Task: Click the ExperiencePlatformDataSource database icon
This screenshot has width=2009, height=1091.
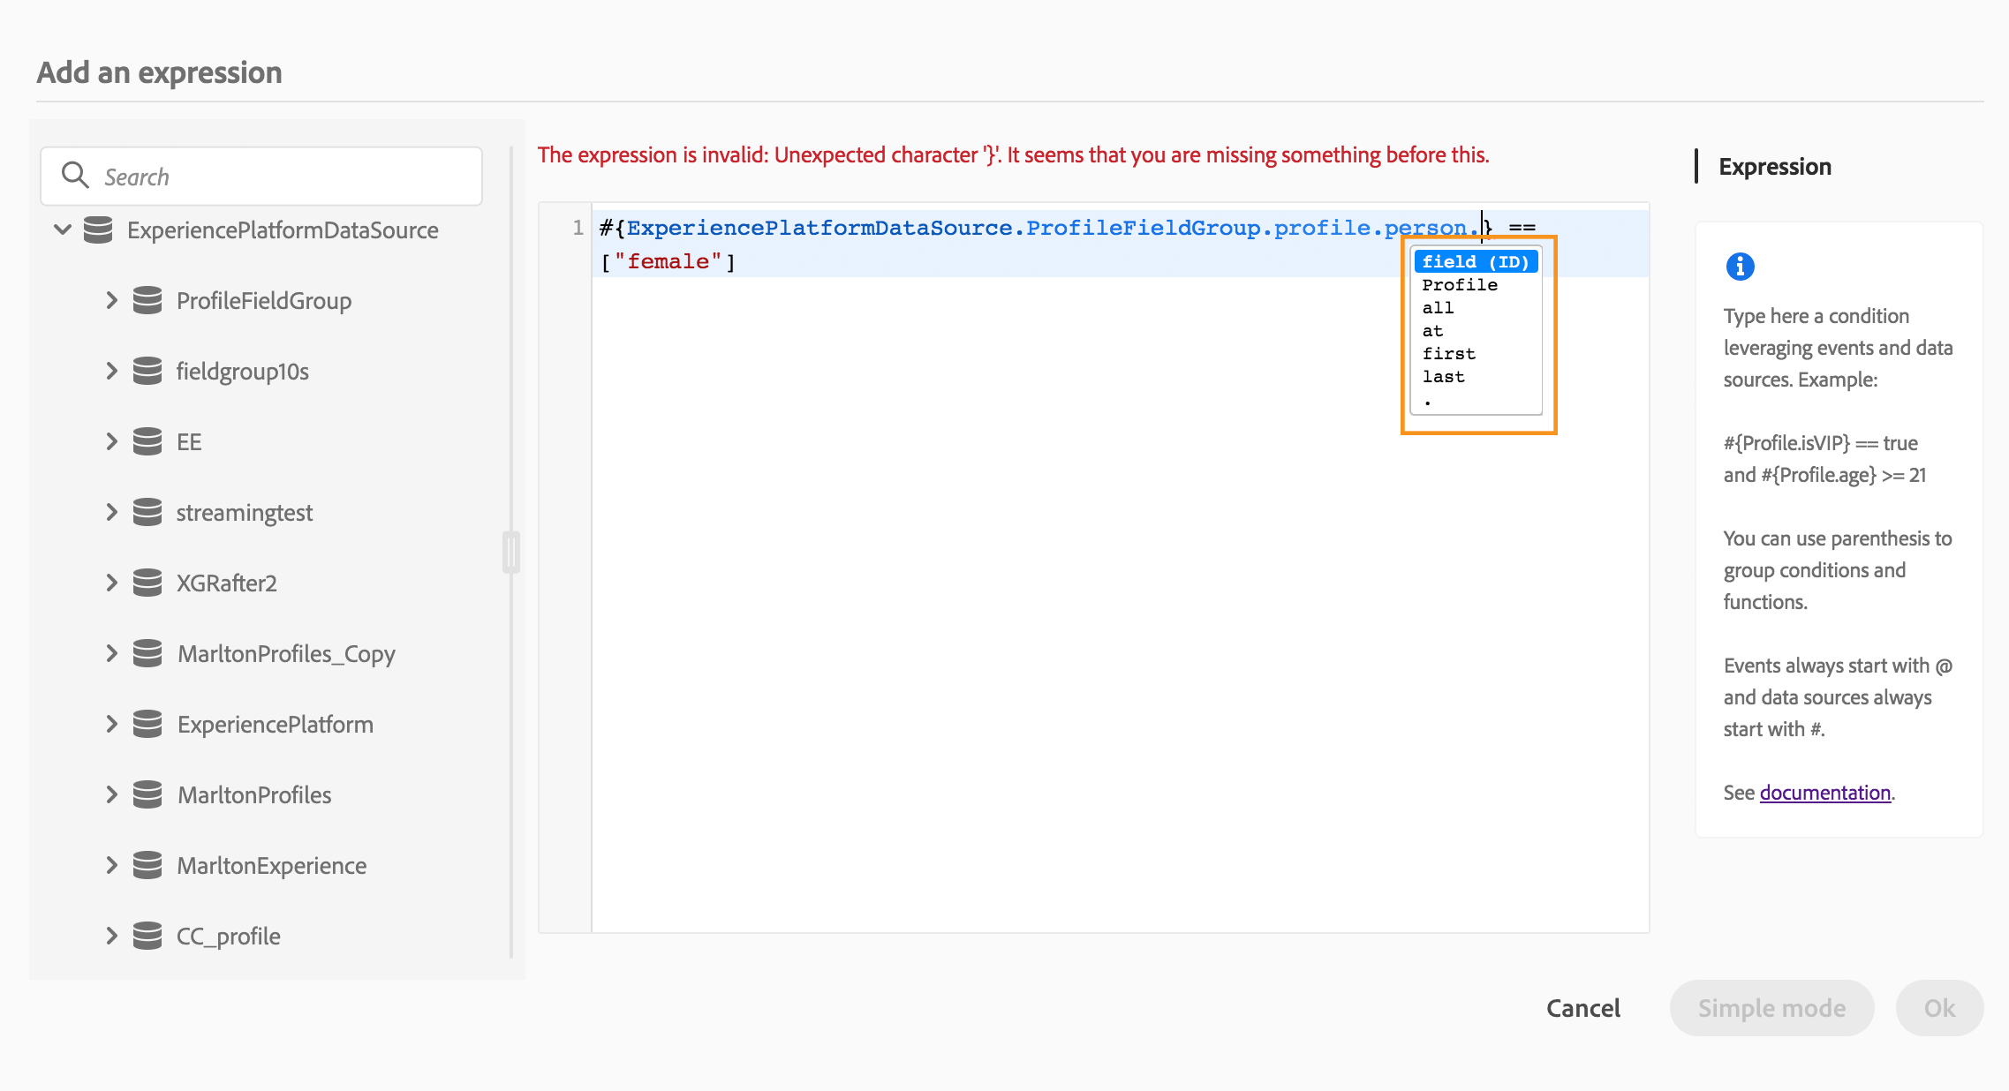Action: [x=98, y=230]
